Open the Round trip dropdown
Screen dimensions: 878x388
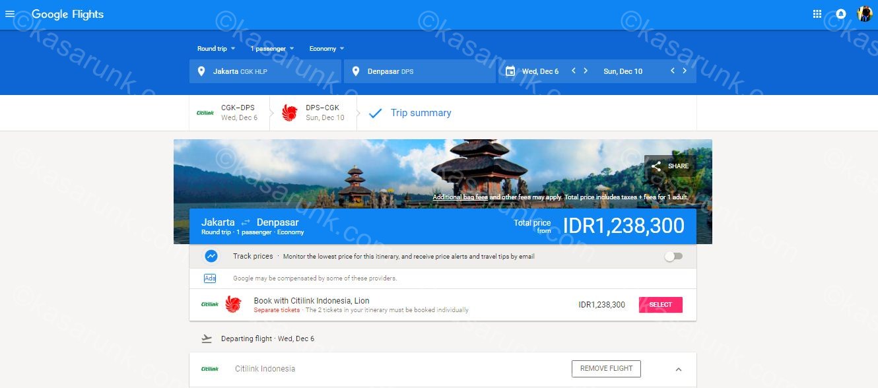coord(217,48)
